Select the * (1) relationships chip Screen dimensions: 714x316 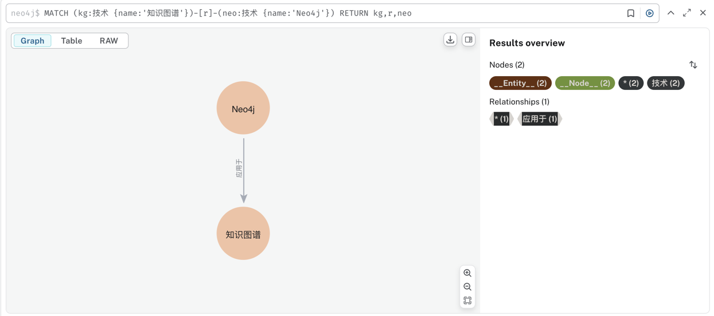click(501, 118)
